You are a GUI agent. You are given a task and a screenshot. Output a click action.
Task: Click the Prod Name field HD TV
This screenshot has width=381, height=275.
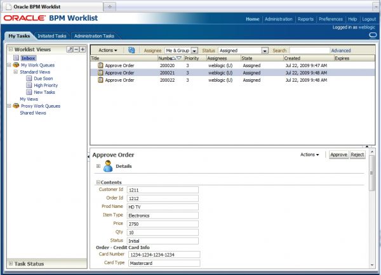coord(163,207)
